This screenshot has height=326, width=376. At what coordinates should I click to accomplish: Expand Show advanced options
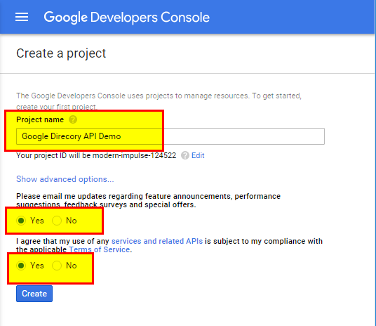[x=65, y=179]
